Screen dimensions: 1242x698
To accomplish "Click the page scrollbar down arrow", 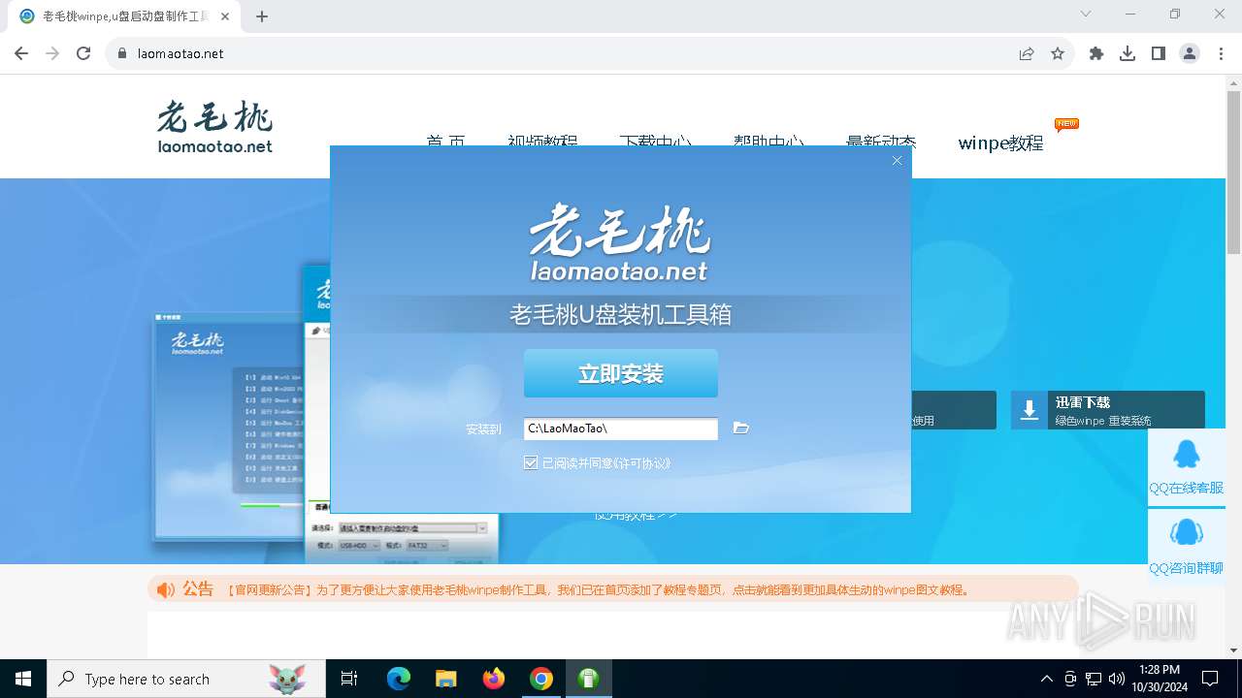I will pyautogui.click(x=1233, y=650).
